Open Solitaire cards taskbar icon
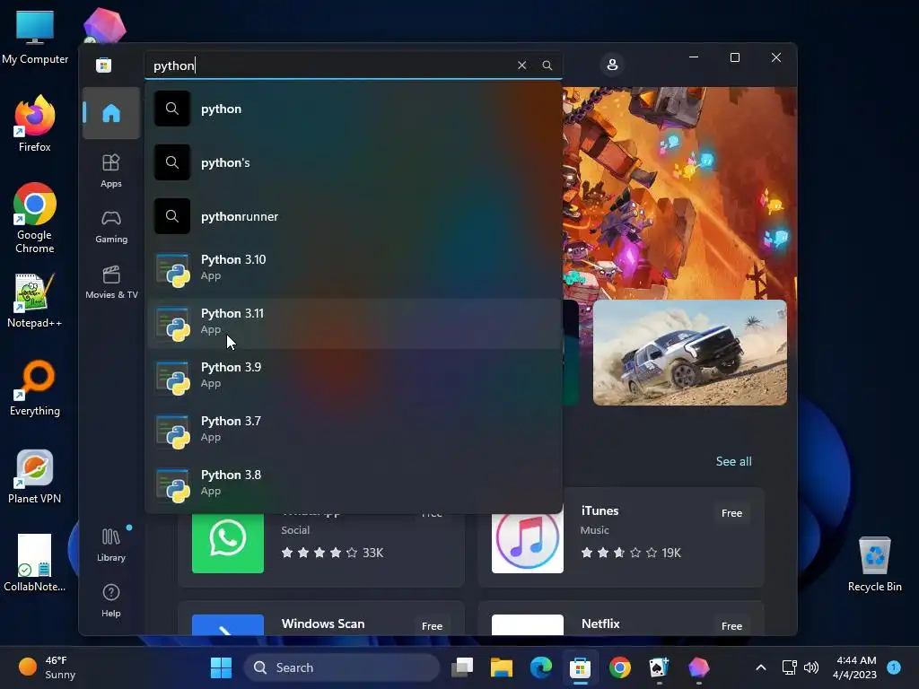Viewport: 919px width, 689px height. click(659, 667)
